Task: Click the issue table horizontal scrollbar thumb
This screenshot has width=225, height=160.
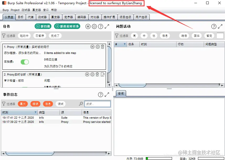Action: (132, 85)
